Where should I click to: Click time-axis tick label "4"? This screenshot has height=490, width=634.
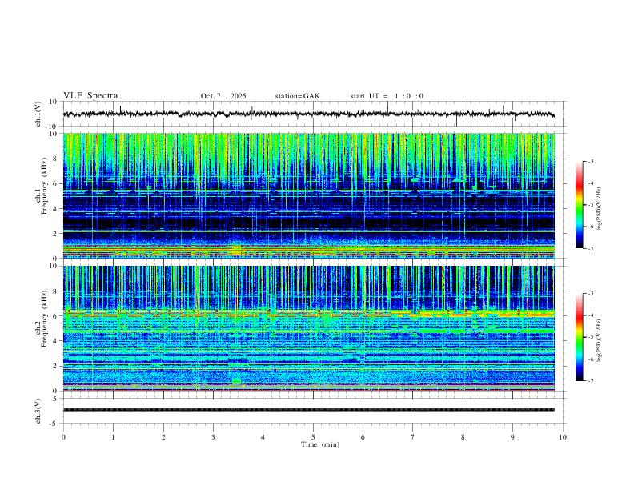(x=263, y=437)
